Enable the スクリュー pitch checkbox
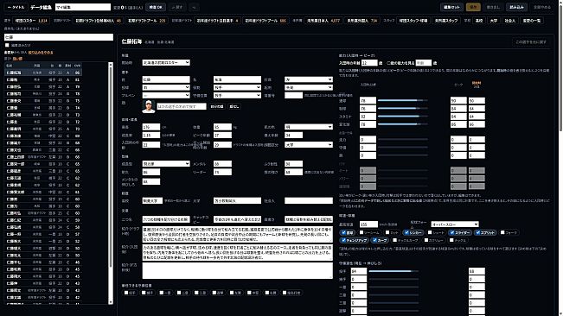 pyautogui.click(x=425, y=240)
